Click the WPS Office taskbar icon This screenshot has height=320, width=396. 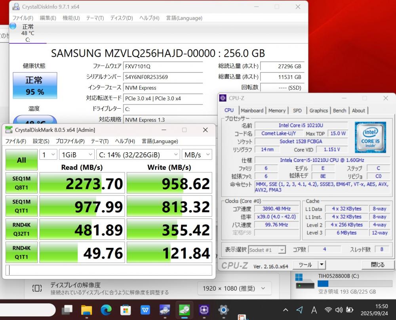point(145,310)
